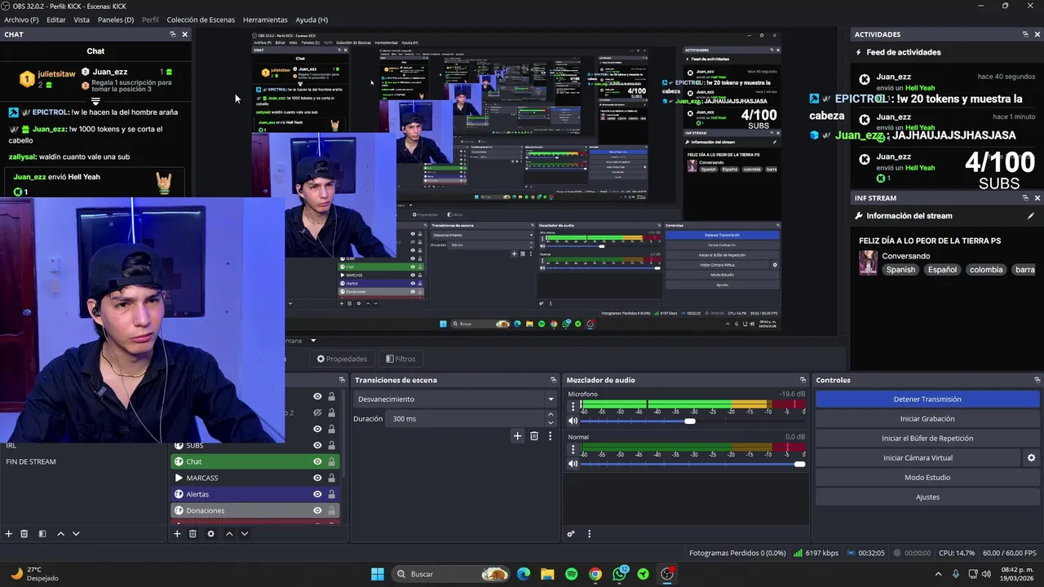The width and height of the screenshot is (1044, 587).
Task: Add a new source with the plus icon
Action: 177,533
